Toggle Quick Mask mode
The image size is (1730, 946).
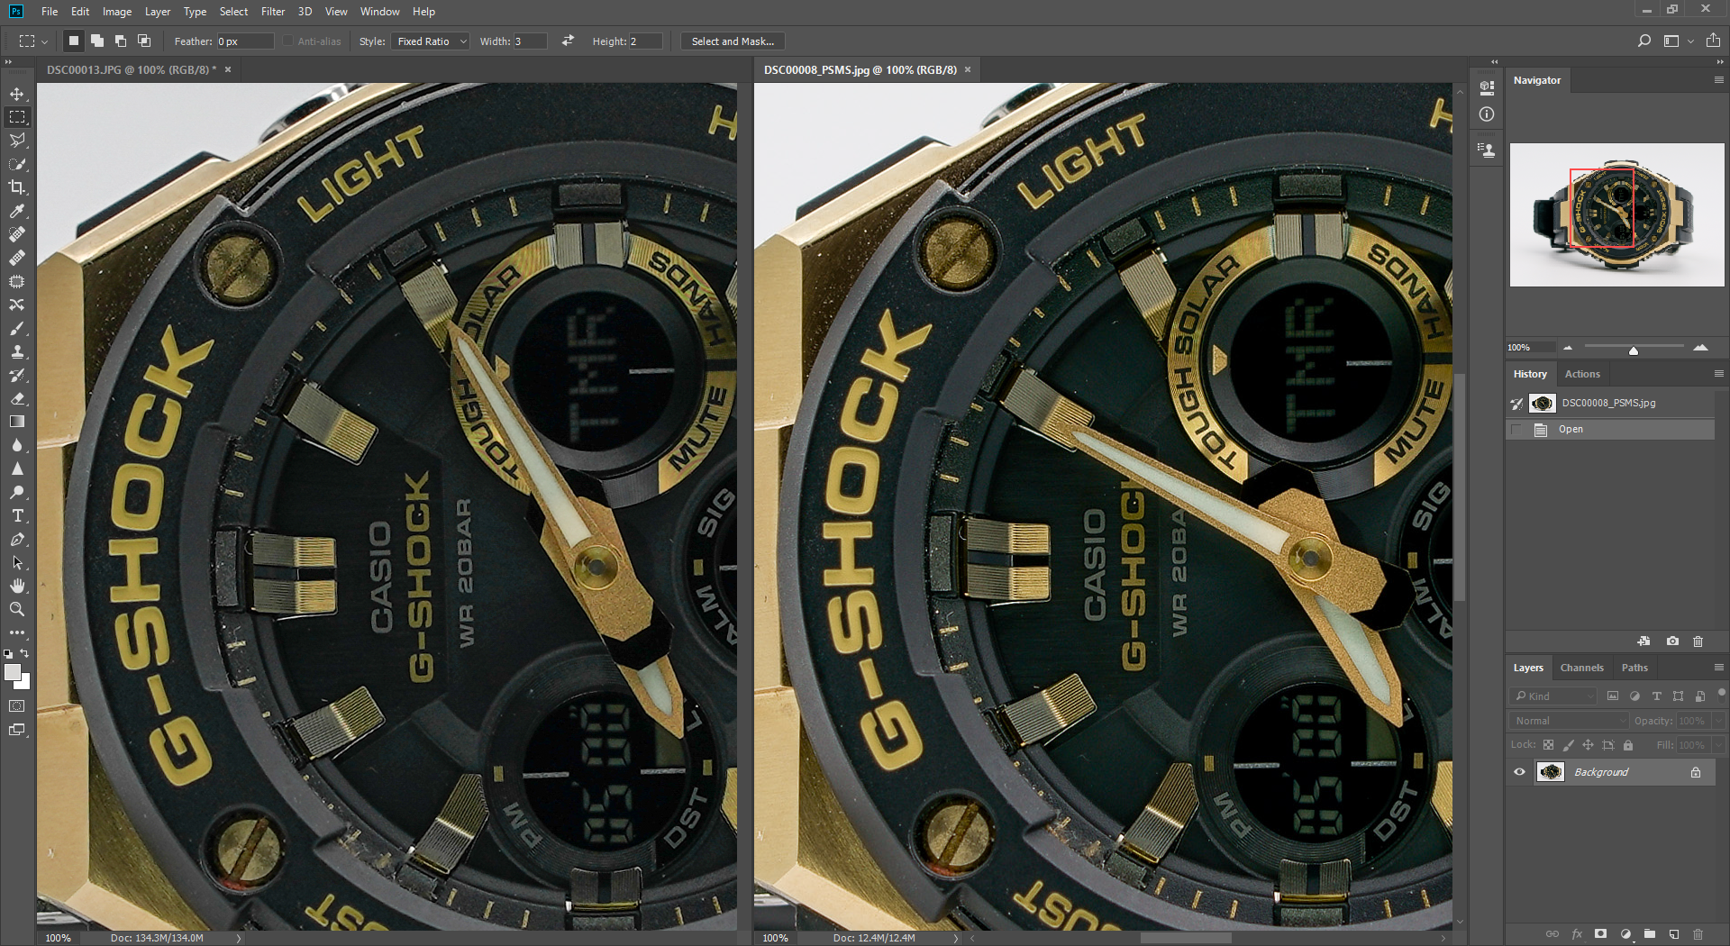point(17,706)
